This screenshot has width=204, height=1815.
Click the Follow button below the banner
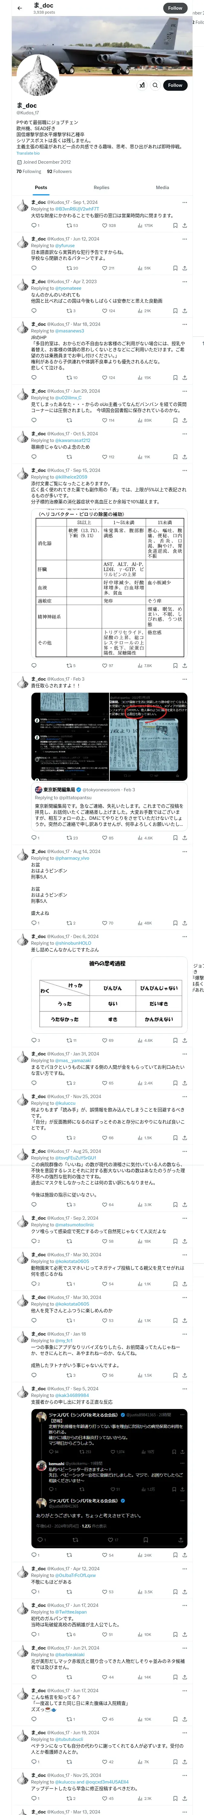tap(175, 85)
